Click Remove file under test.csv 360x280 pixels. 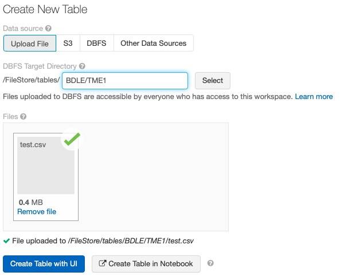[37, 212]
